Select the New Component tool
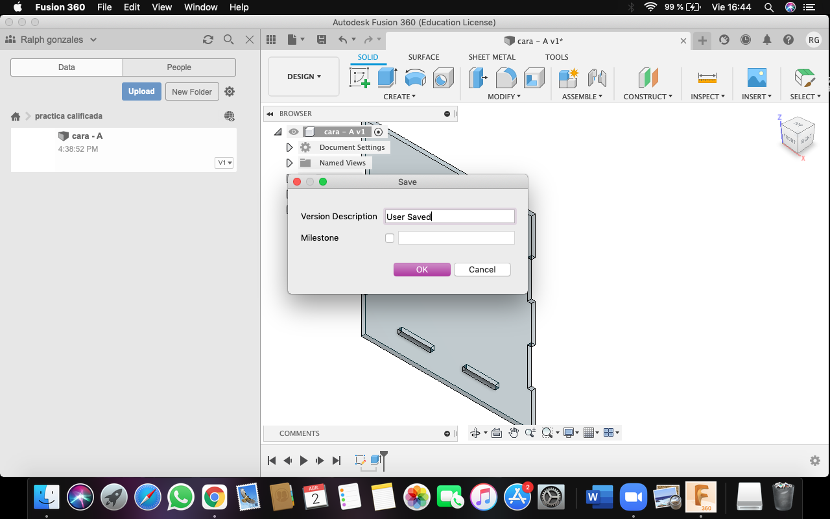 tap(568, 78)
